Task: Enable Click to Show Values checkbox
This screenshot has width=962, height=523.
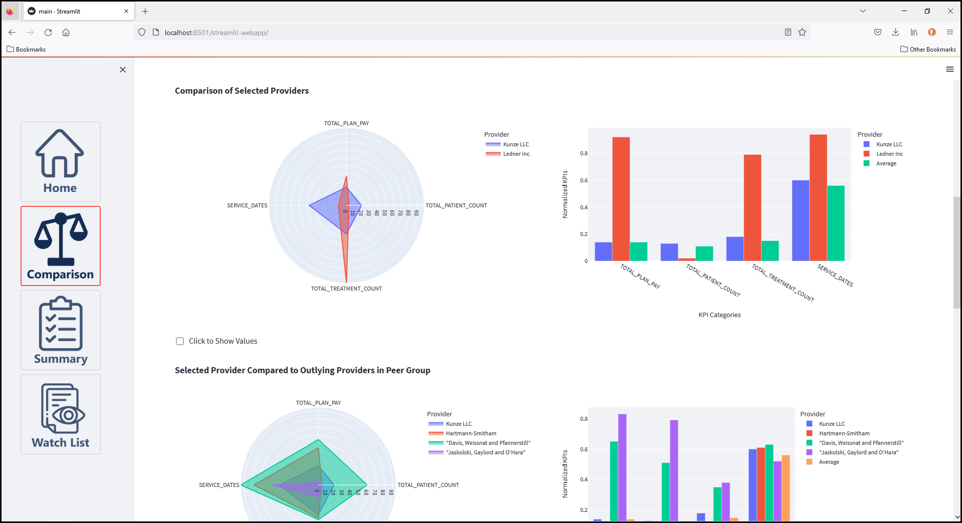Action: pyautogui.click(x=180, y=341)
